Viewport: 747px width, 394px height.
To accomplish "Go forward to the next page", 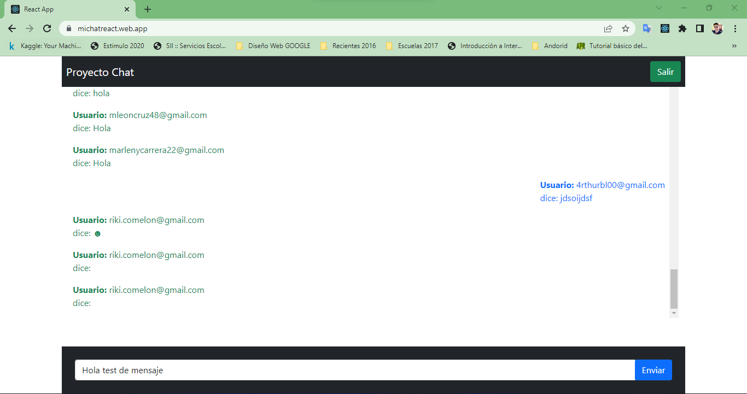I will [30, 28].
